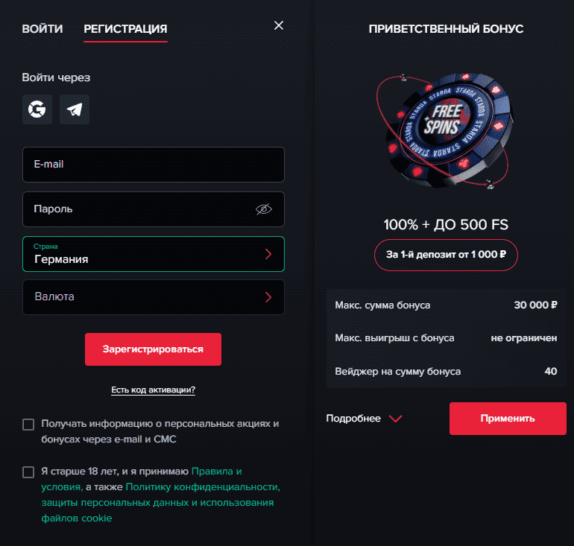This screenshot has height=546, width=574.
Task: Open the Есть код активации link
Action: (x=153, y=390)
